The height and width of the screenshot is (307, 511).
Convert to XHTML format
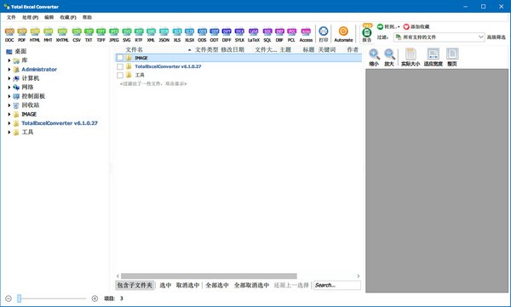tap(62, 35)
